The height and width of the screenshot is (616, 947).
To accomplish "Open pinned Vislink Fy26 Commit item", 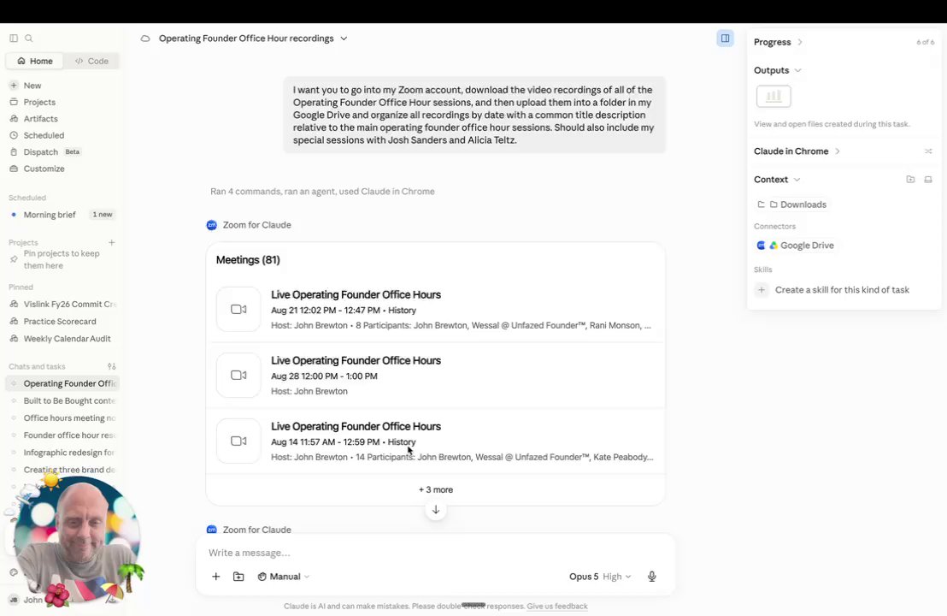I will tap(62, 304).
